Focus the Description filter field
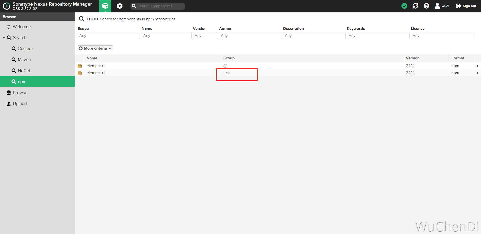Screen dimensions: 481x234 [314, 36]
